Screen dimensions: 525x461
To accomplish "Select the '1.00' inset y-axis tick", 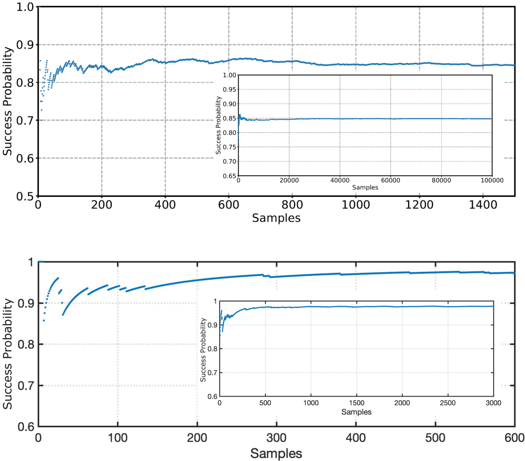I will (230, 75).
